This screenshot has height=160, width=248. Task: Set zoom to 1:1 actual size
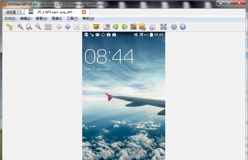pos(29,27)
